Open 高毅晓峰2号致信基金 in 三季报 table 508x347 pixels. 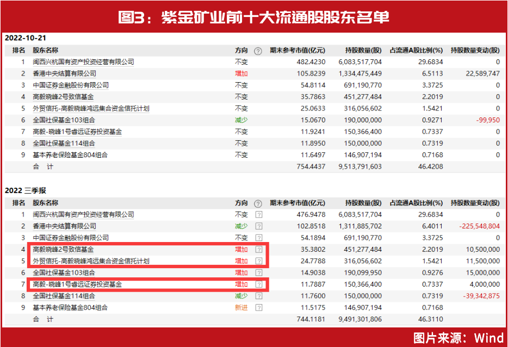(63, 250)
